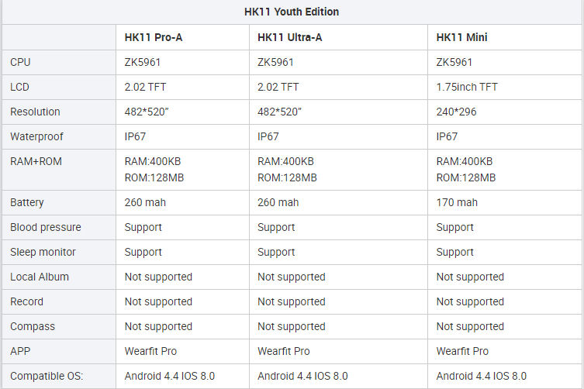Click the Compass row label
Screen dimensions: 584x389
(33, 326)
